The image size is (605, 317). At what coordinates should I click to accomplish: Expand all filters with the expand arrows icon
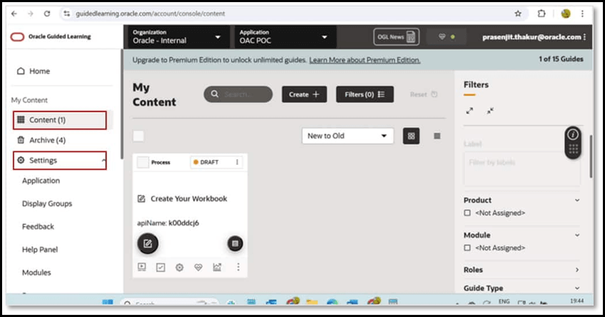[469, 111]
